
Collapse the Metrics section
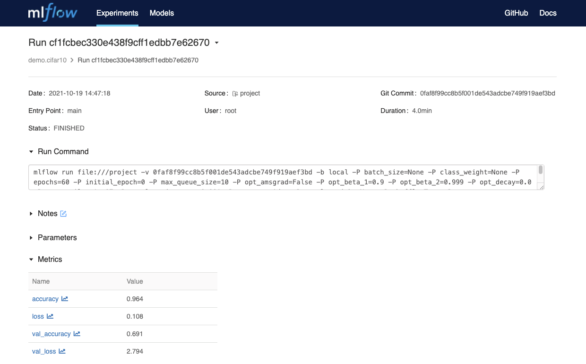click(31, 259)
